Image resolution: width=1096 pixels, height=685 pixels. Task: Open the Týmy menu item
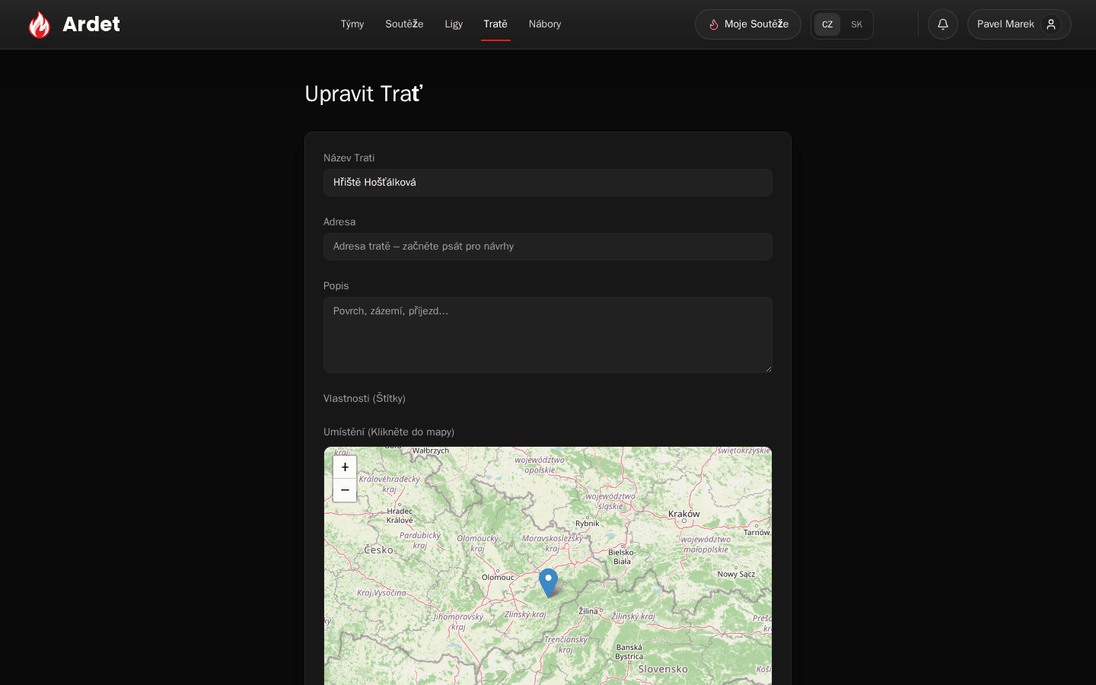tap(352, 24)
